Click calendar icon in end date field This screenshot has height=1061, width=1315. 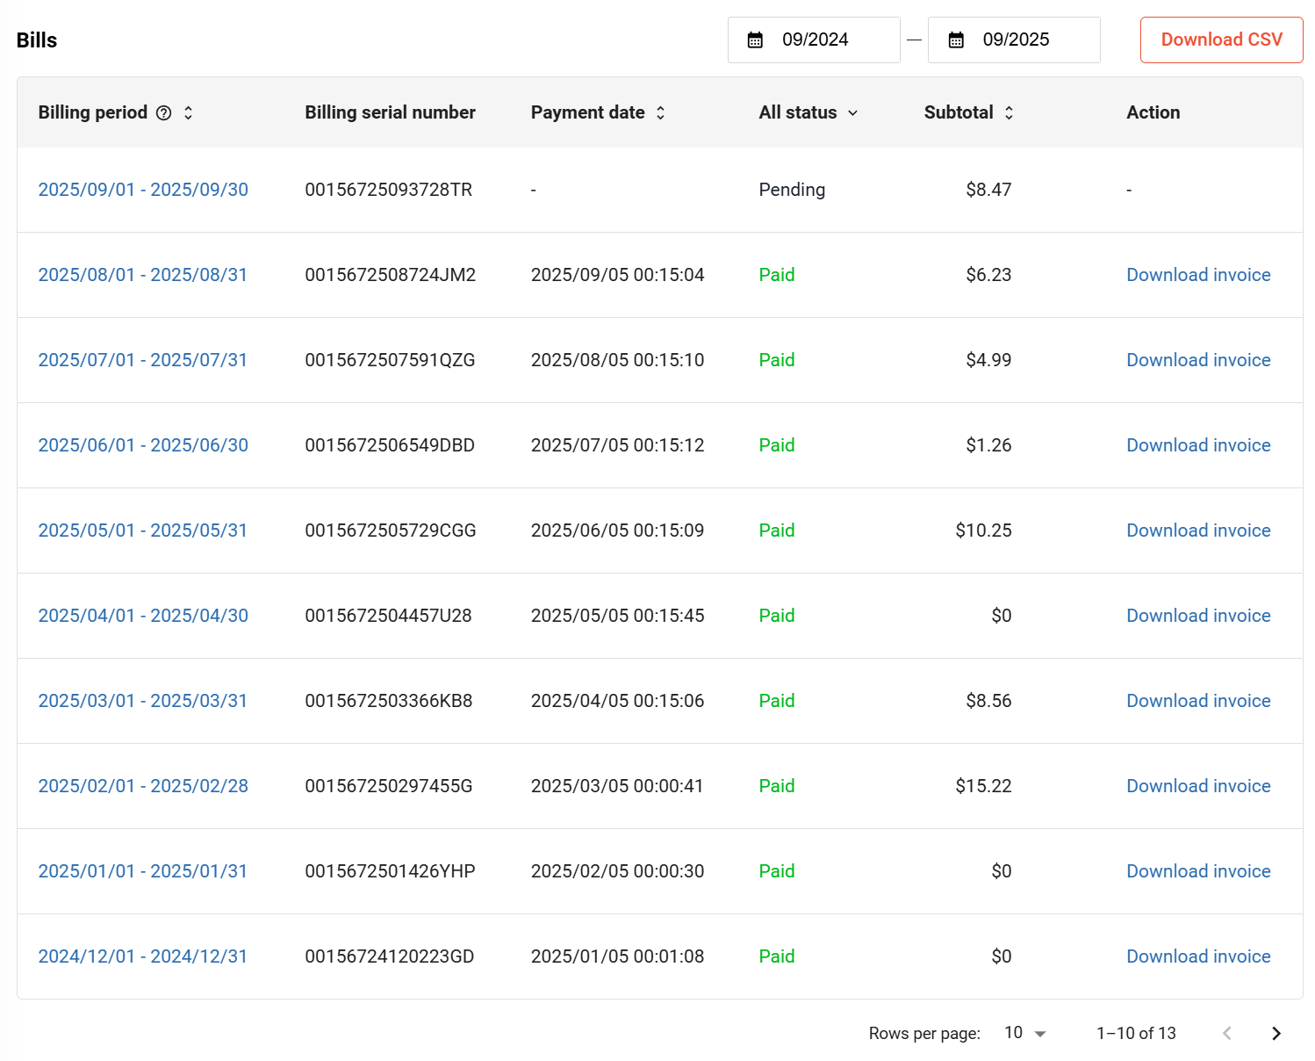click(956, 40)
